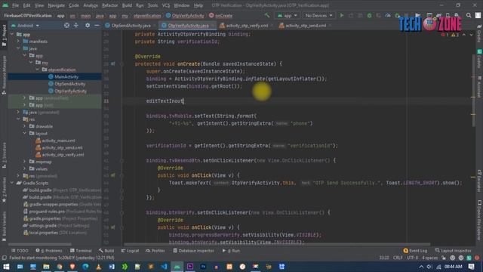Open the Problems tool window

coord(49,251)
